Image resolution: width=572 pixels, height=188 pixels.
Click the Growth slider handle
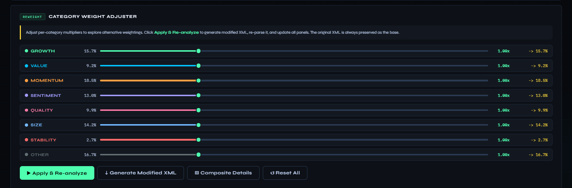click(198, 51)
